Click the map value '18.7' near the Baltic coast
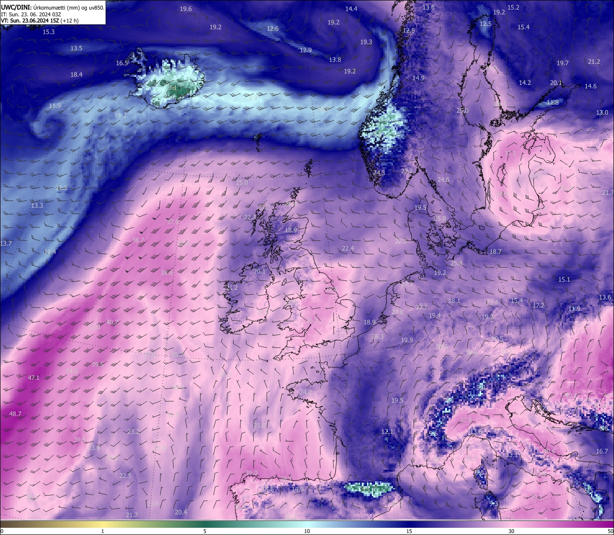 pyautogui.click(x=496, y=251)
